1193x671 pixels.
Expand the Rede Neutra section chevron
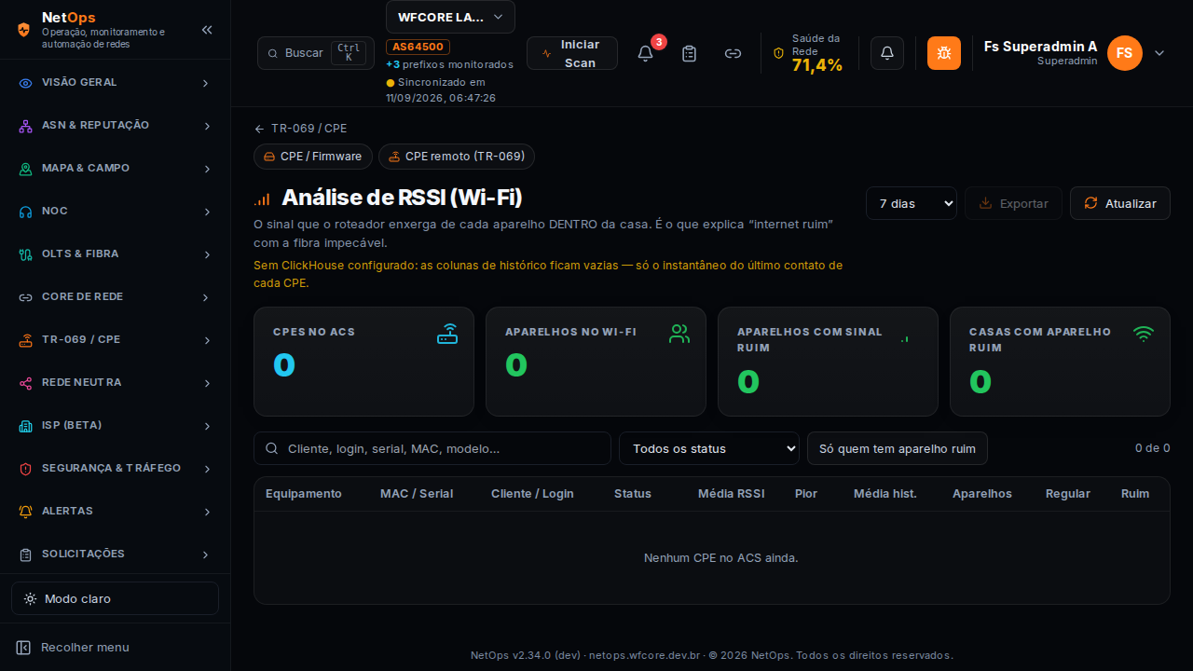click(x=206, y=383)
